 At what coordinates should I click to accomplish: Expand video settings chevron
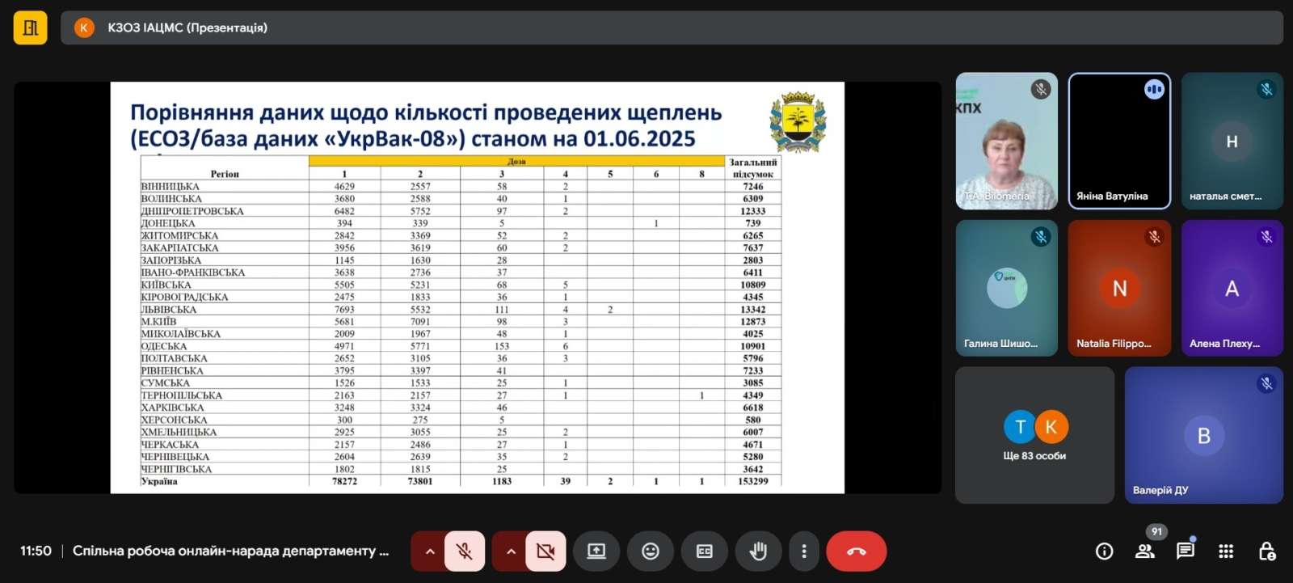coord(511,551)
